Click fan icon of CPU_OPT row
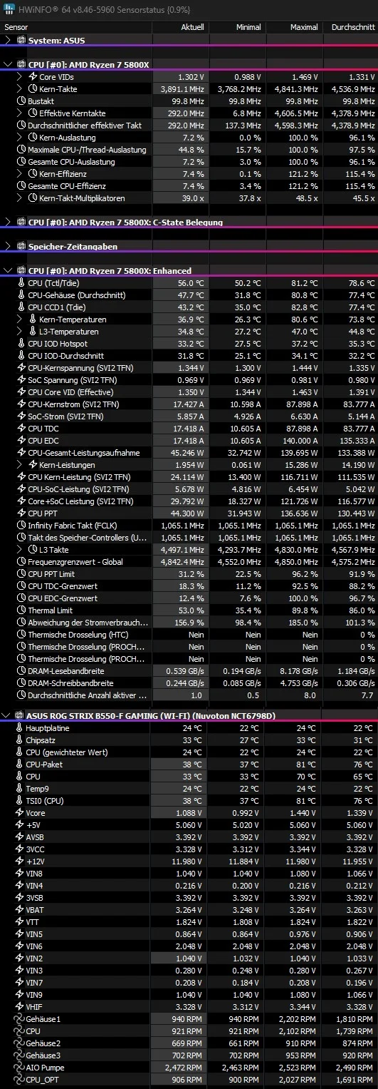This screenshot has height=1089, width=378. coord(19,1080)
